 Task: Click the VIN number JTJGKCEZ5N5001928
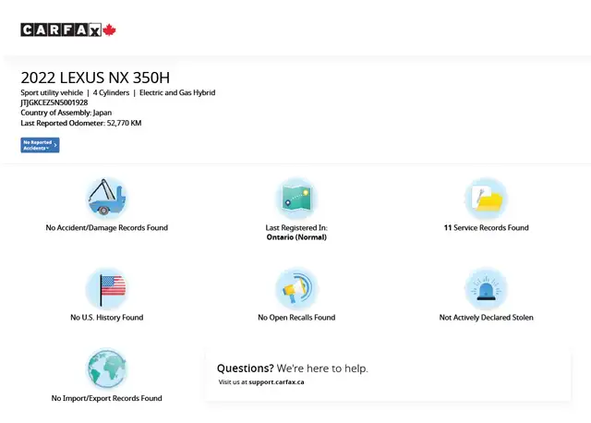(54, 103)
